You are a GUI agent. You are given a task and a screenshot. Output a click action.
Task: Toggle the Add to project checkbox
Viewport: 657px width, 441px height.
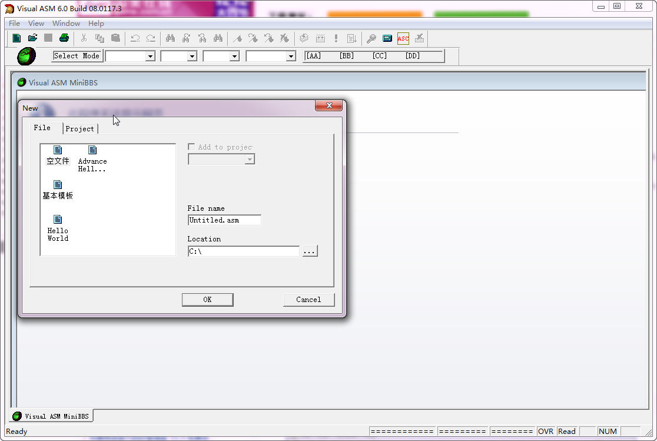pos(191,147)
